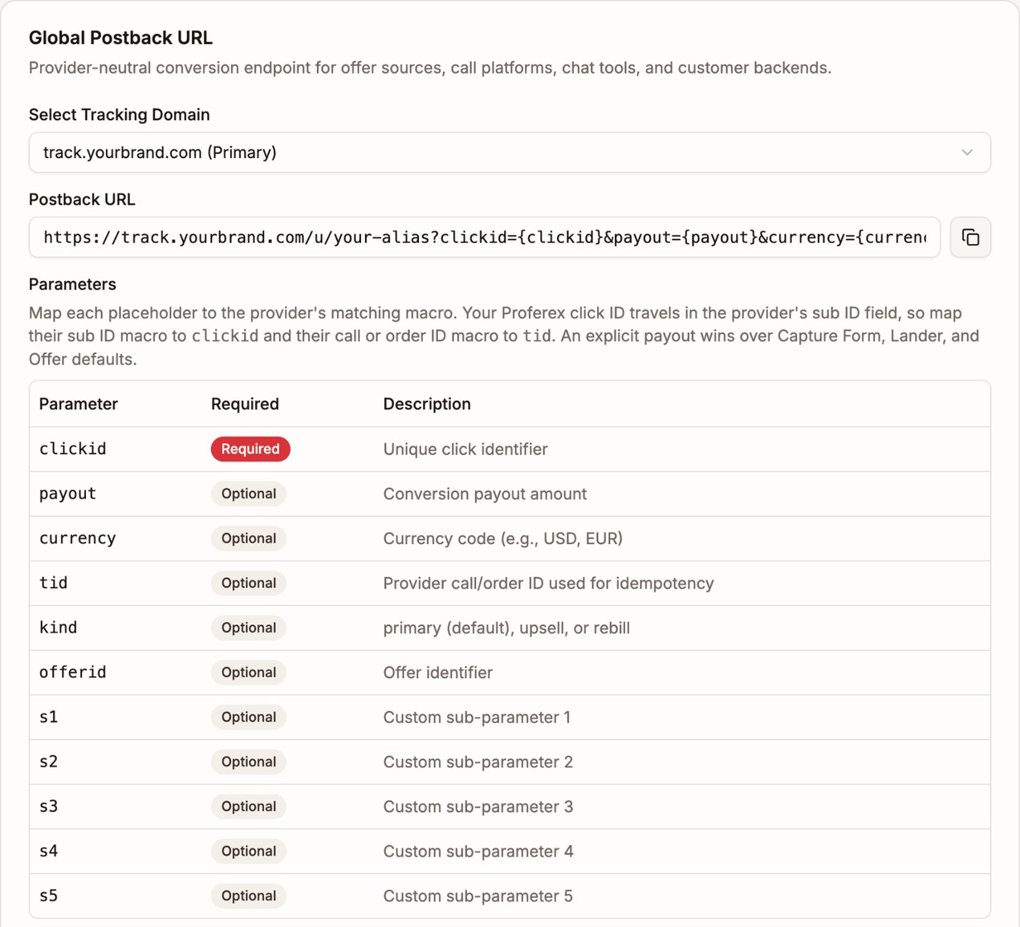Viewport: 1020px width, 927px height.
Task: Click 'Custom sub-parameter 2' description
Action: [478, 762]
